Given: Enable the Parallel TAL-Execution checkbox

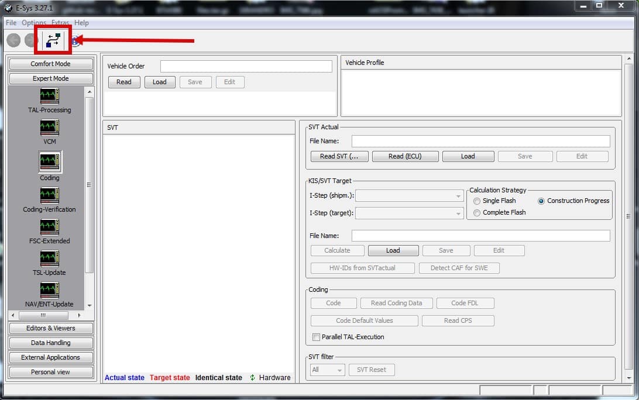Looking at the screenshot, I should click(316, 337).
